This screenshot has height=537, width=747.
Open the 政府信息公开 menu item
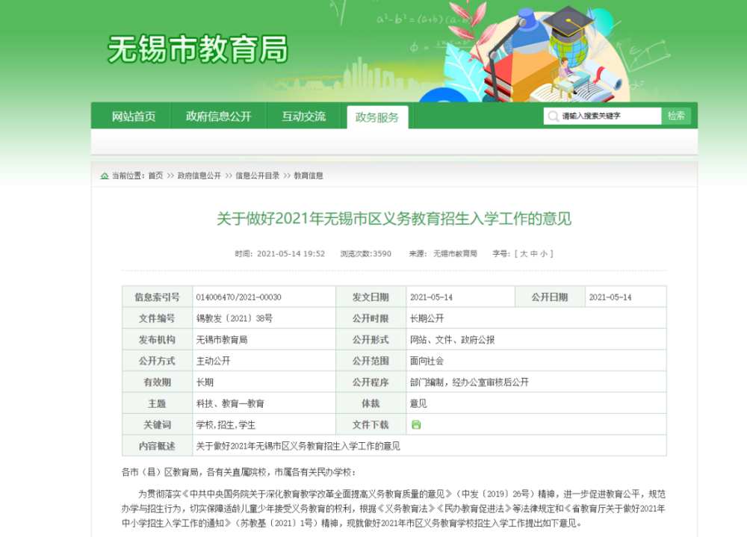point(219,117)
